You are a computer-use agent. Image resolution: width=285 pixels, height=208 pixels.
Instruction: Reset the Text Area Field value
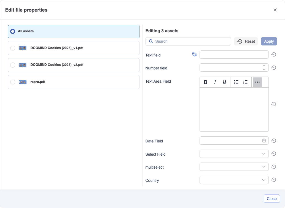coord(273,104)
